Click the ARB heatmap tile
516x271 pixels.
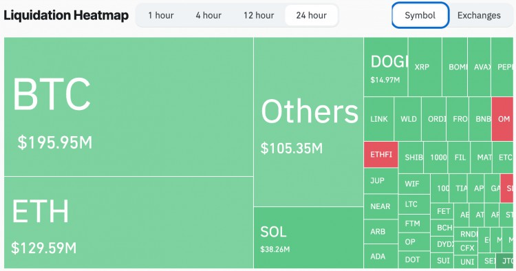pyautogui.click(x=381, y=232)
